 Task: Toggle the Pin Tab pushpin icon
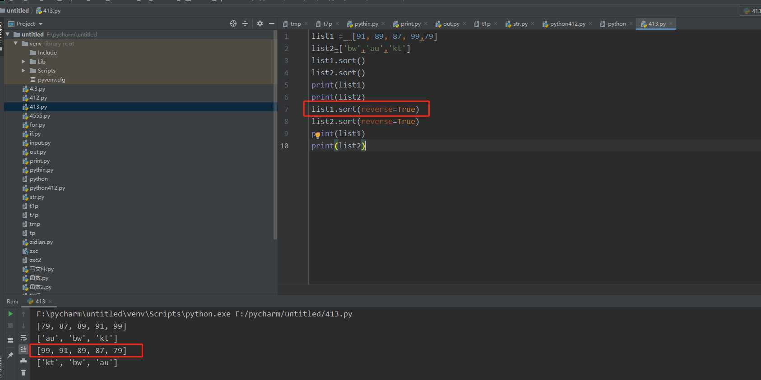pyautogui.click(x=10, y=355)
